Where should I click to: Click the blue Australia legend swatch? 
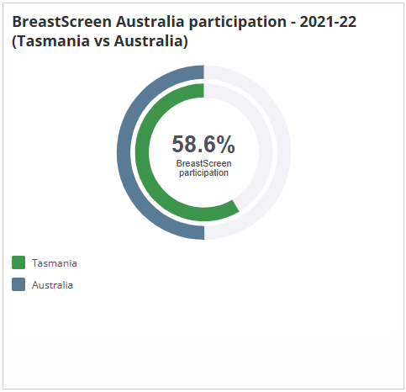[18, 284]
